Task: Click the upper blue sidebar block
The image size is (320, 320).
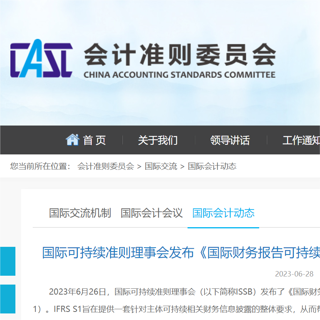Action: [7, 261]
